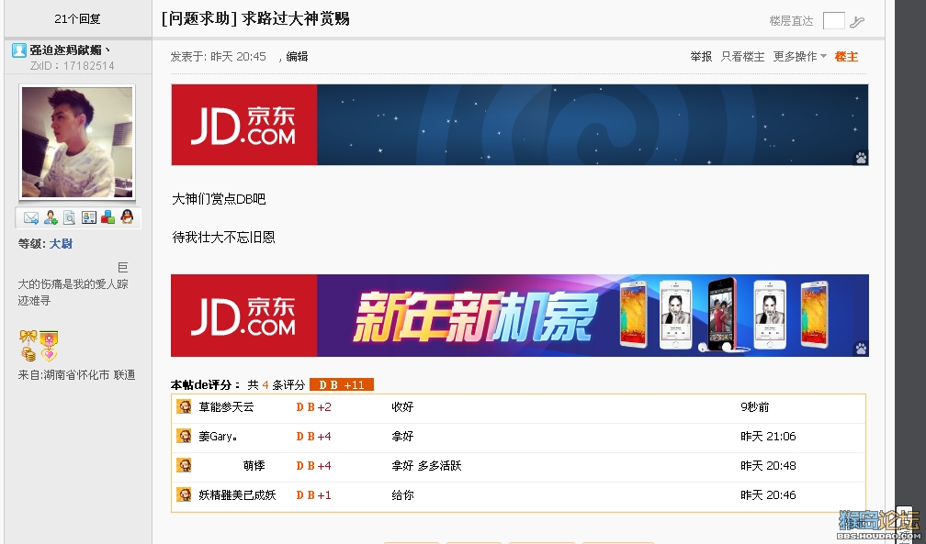926x544 pixels.
Task: Click the gold medal with the pink heart
Action: (x=49, y=347)
